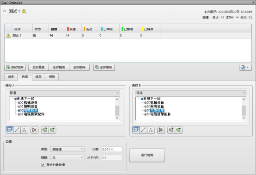Click warning icon in 测试 1 table row
Viewport: 256px width, 175px height.
[8, 36]
